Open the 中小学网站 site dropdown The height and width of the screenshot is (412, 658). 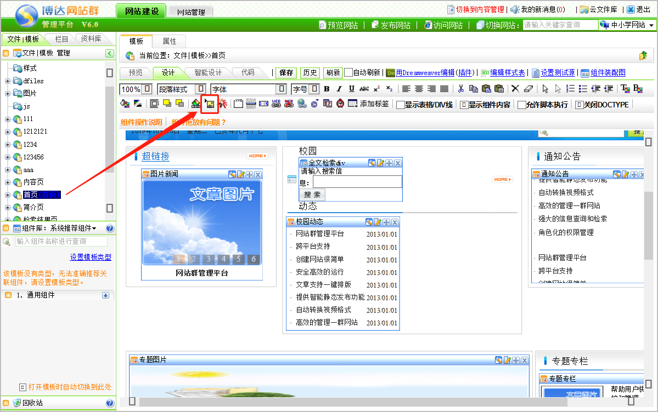point(651,25)
